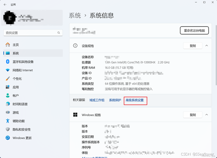This screenshot has height=158, width=217.
Task: Click the Apps (应用) icon
Action: click(x=8, y=87)
